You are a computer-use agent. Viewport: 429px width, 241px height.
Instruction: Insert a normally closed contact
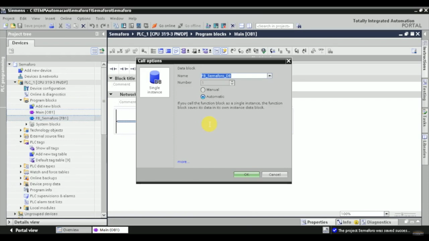pos(124,69)
